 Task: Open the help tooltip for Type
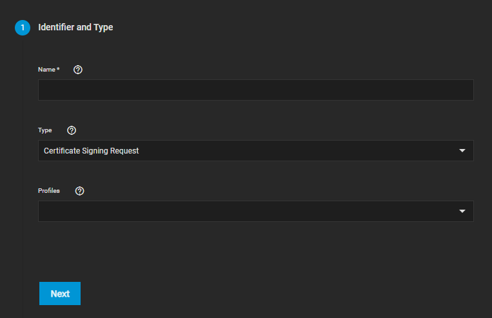tap(72, 130)
